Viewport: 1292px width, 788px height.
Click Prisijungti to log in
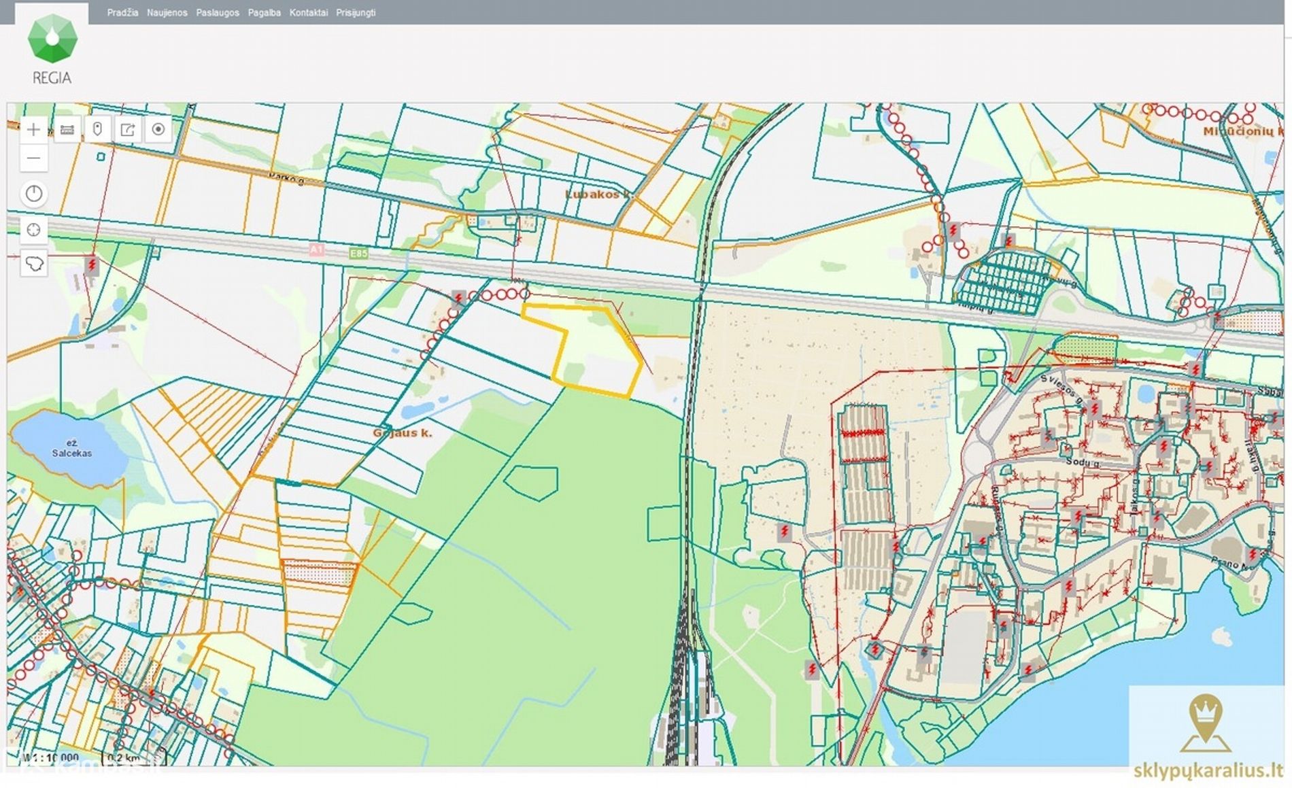(x=356, y=13)
